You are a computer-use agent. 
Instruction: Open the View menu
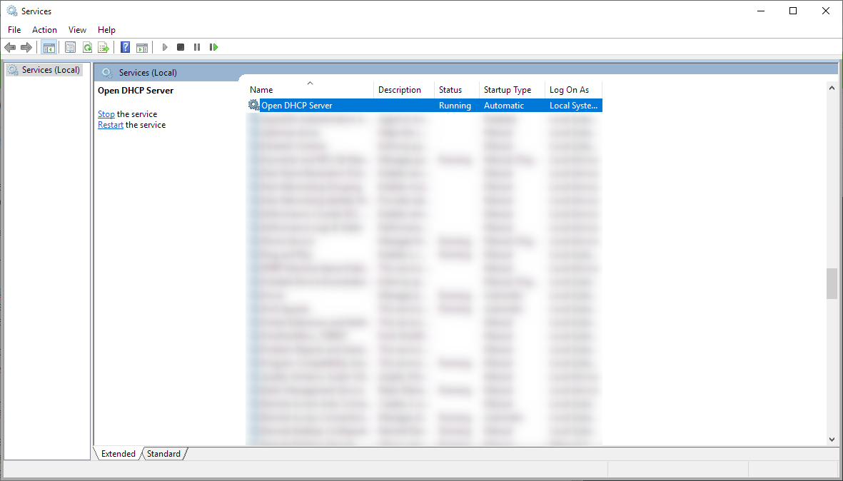point(77,29)
